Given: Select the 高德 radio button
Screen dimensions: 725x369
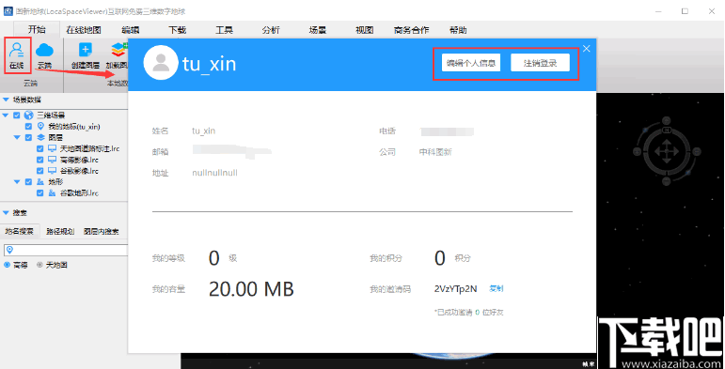Looking at the screenshot, I should pos(7,265).
